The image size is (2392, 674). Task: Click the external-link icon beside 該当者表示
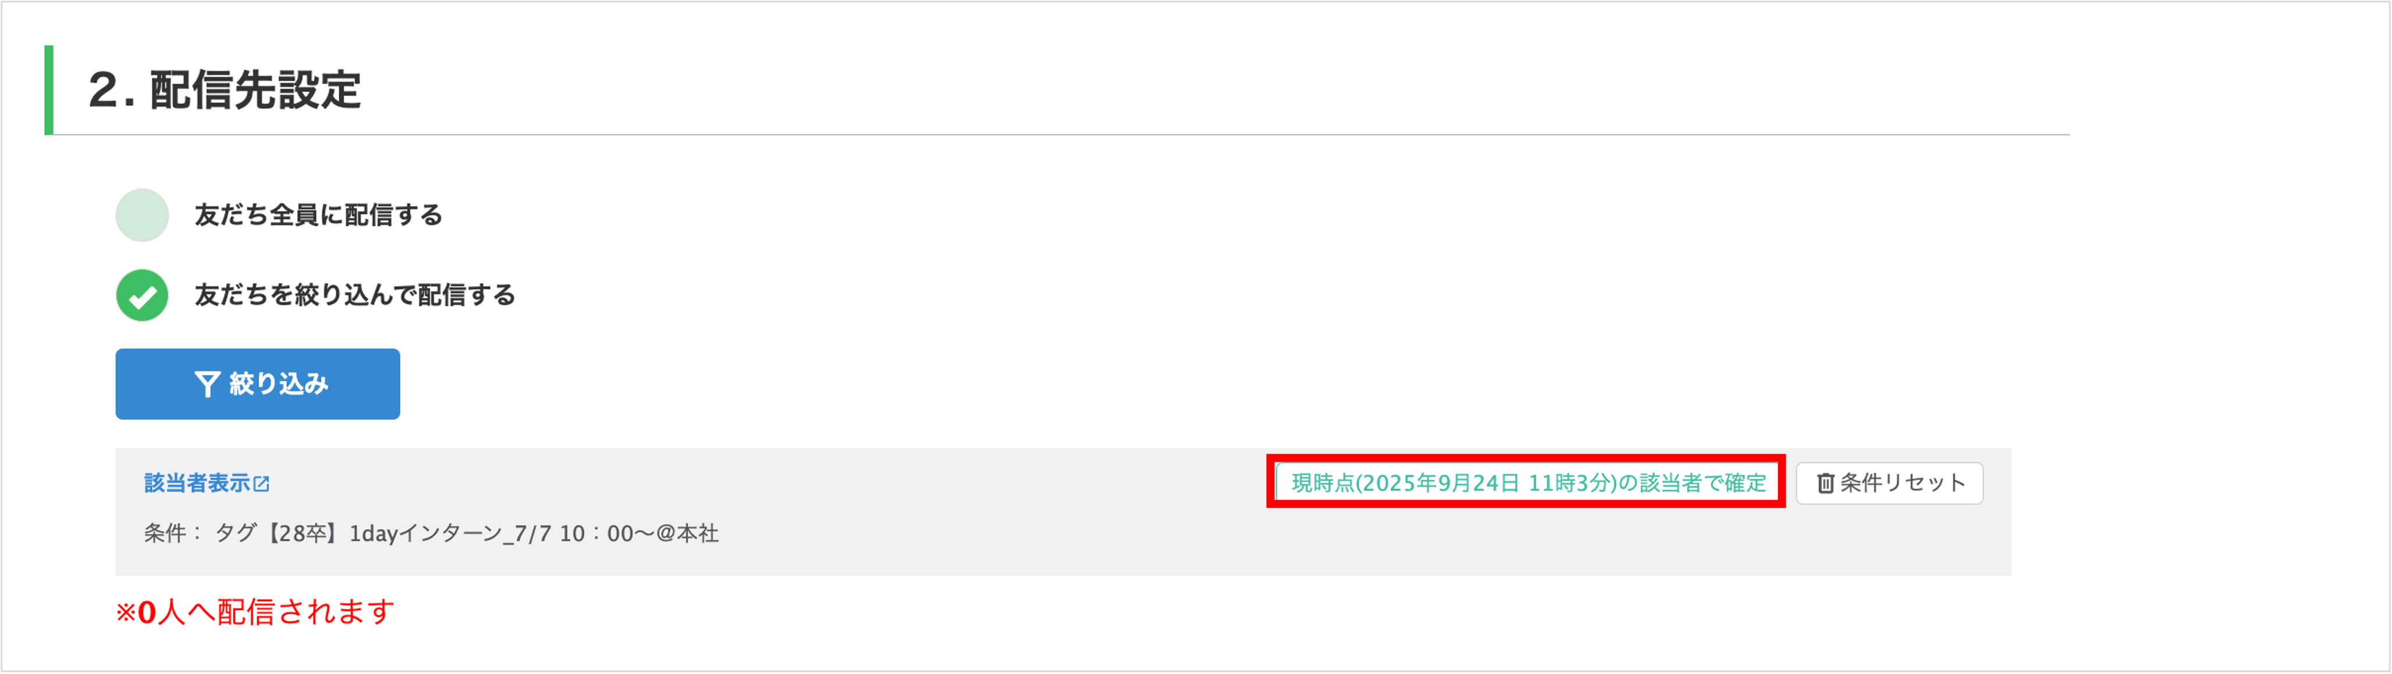pos(262,484)
